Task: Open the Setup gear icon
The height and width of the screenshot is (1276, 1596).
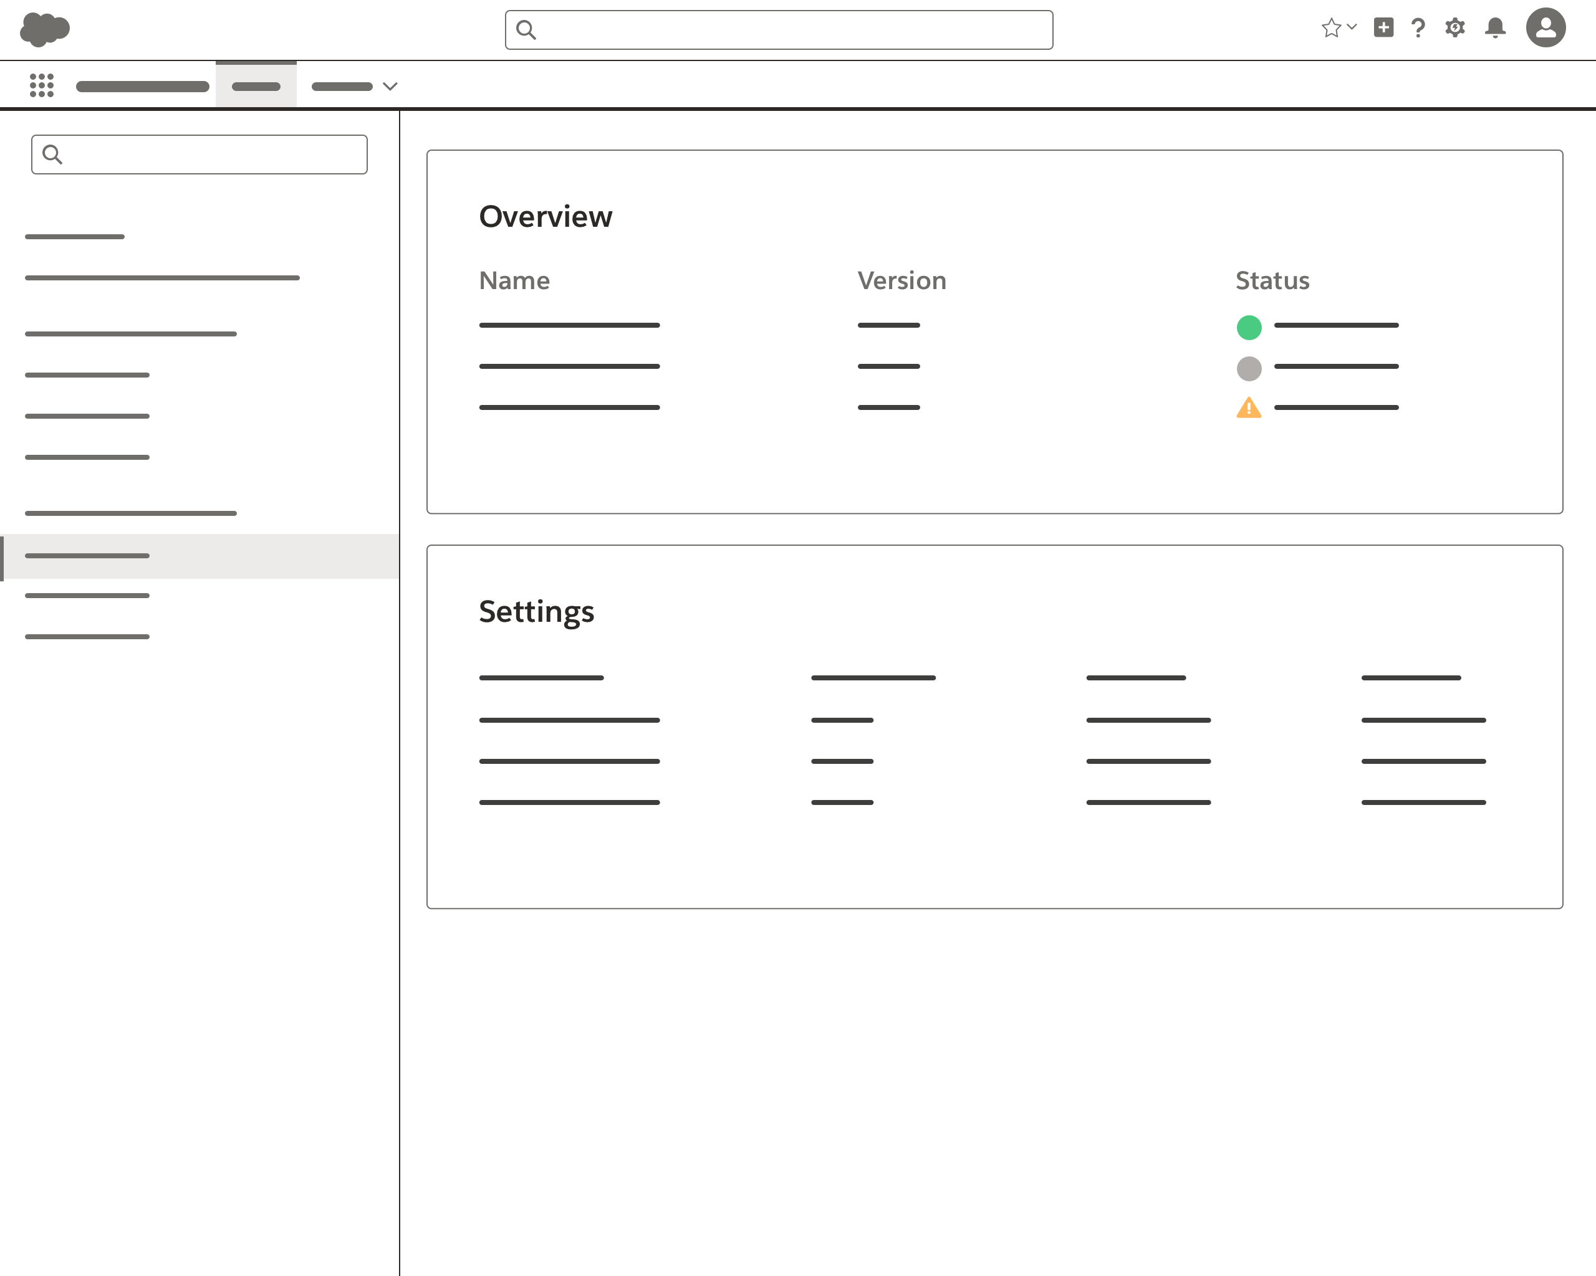Action: coord(1454,28)
